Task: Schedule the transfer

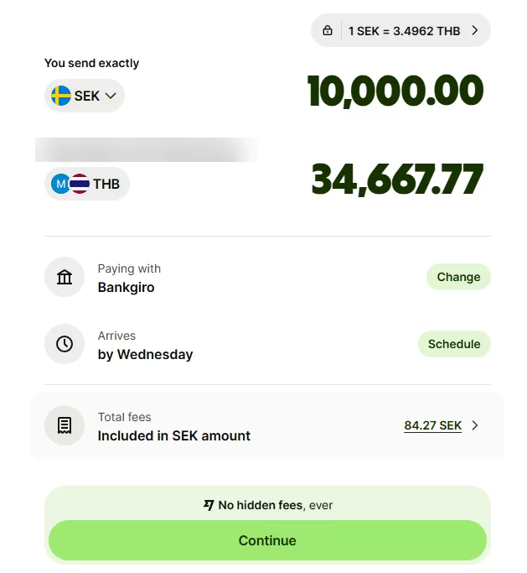Action: pyautogui.click(x=454, y=344)
